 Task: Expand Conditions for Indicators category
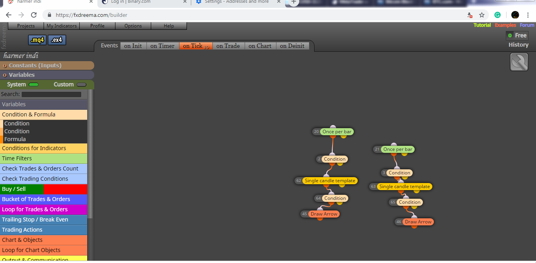[44, 148]
